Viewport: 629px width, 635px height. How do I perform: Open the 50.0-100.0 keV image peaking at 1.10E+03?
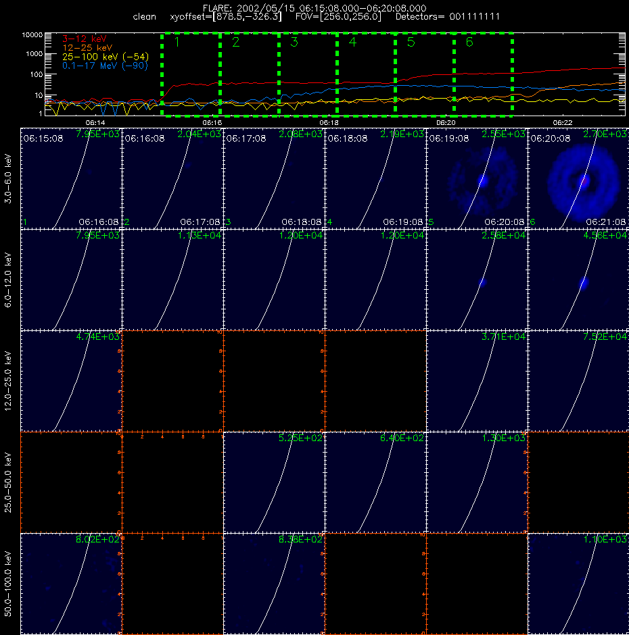click(x=578, y=584)
